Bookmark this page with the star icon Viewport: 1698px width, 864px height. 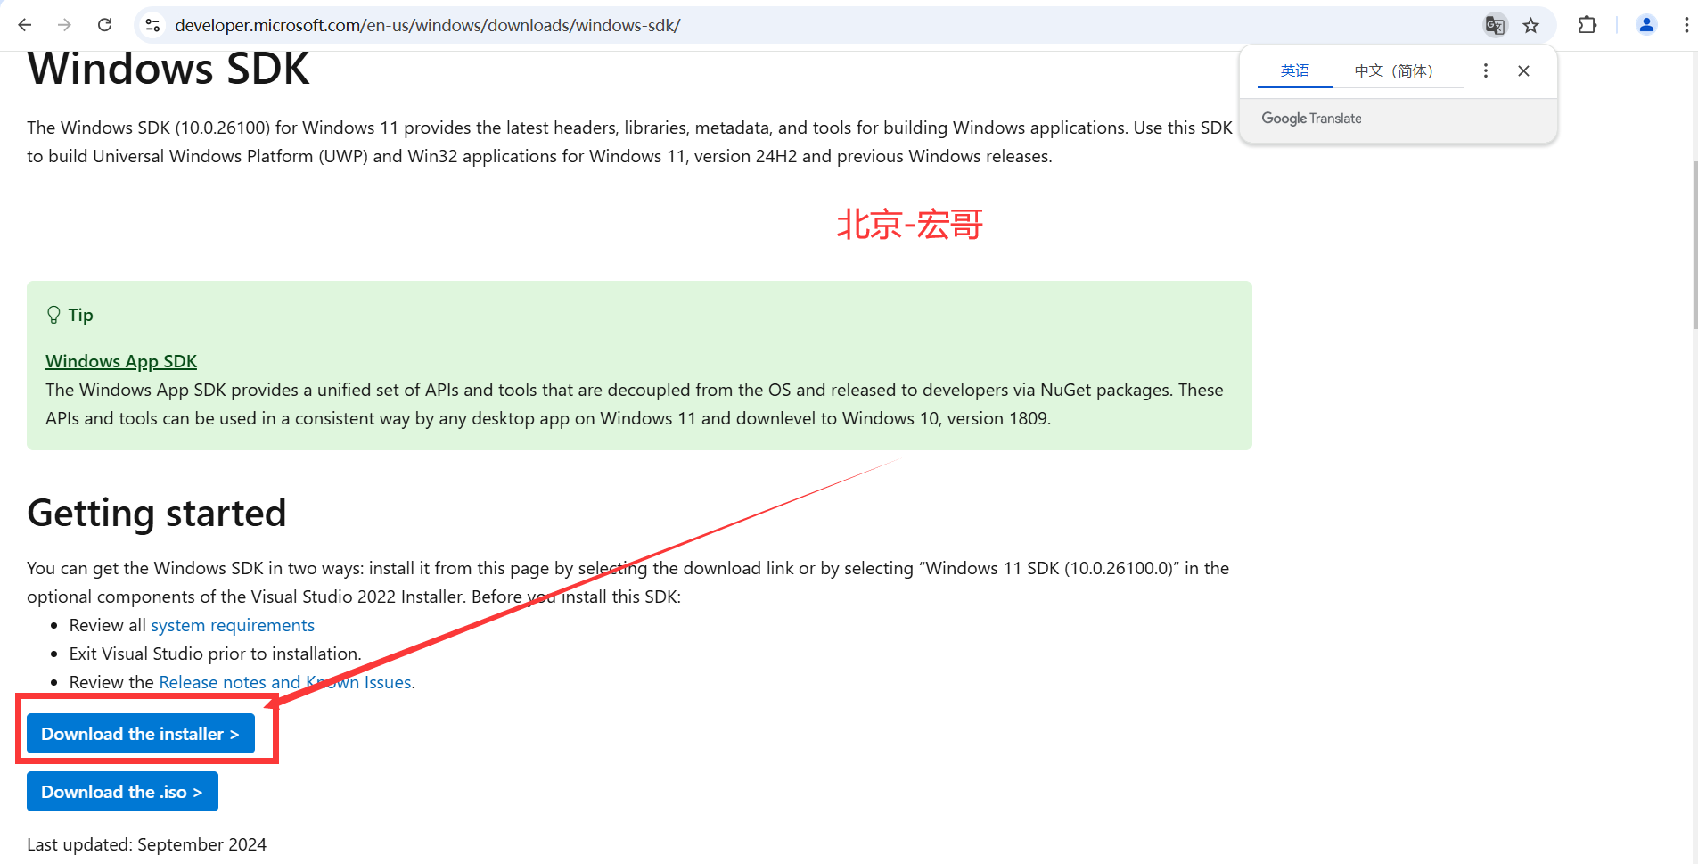(1531, 25)
